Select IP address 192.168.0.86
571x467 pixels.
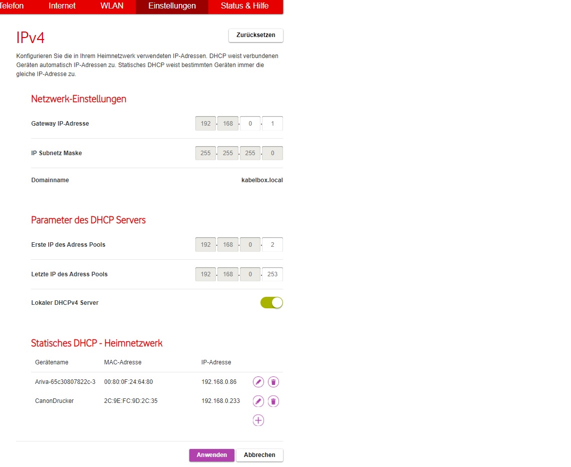[219, 382]
